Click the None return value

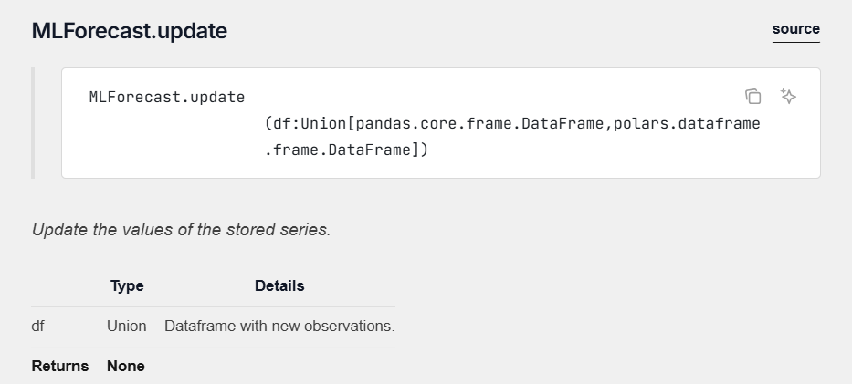pos(126,366)
